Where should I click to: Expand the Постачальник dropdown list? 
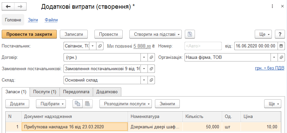click(93, 46)
